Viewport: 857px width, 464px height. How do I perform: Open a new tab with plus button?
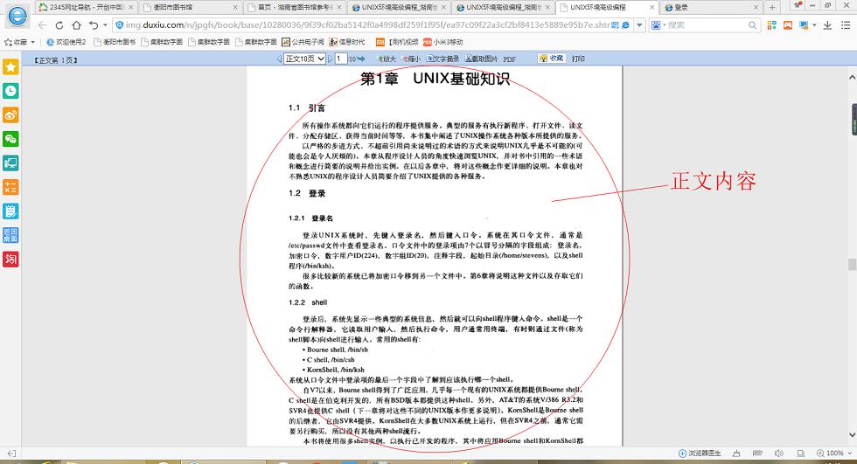(771, 7)
